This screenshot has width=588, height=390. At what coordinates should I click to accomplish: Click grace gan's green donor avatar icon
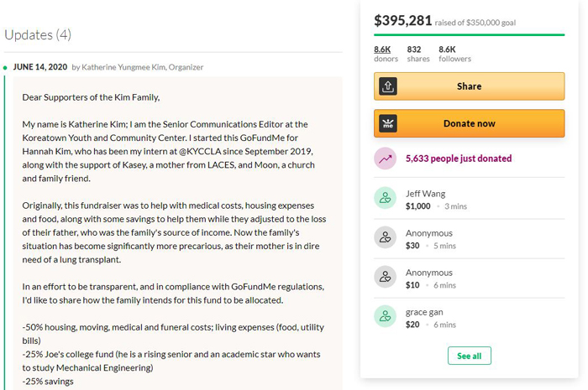[385, 316]
